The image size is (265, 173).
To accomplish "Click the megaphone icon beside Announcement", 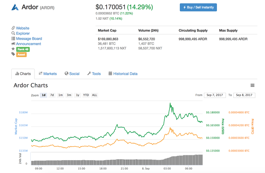I will coord(13,44).
